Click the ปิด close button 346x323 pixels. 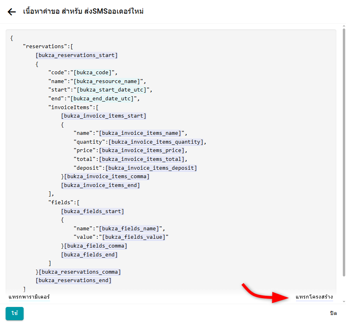[x=333, y=313]
